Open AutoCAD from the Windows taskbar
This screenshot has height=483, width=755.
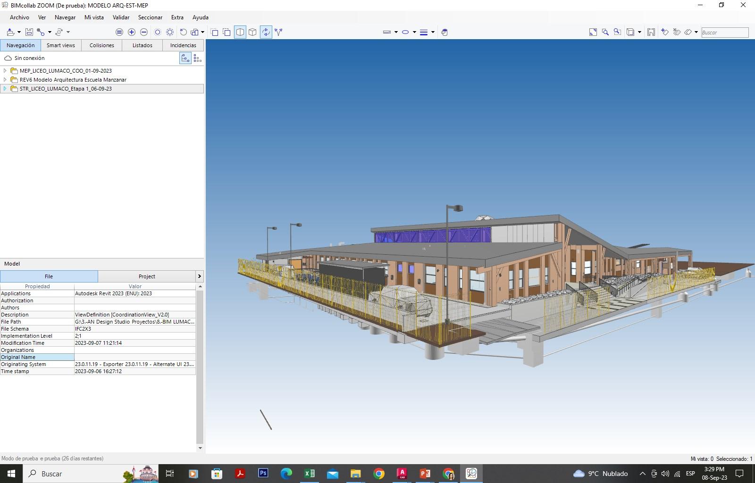click(402, 474)
